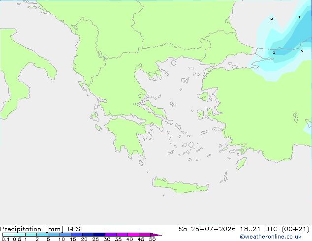This screenshot has width=312, height=241.
Task: Click the '1' precipitation value on the map
Action: click(x=299, y=17)
